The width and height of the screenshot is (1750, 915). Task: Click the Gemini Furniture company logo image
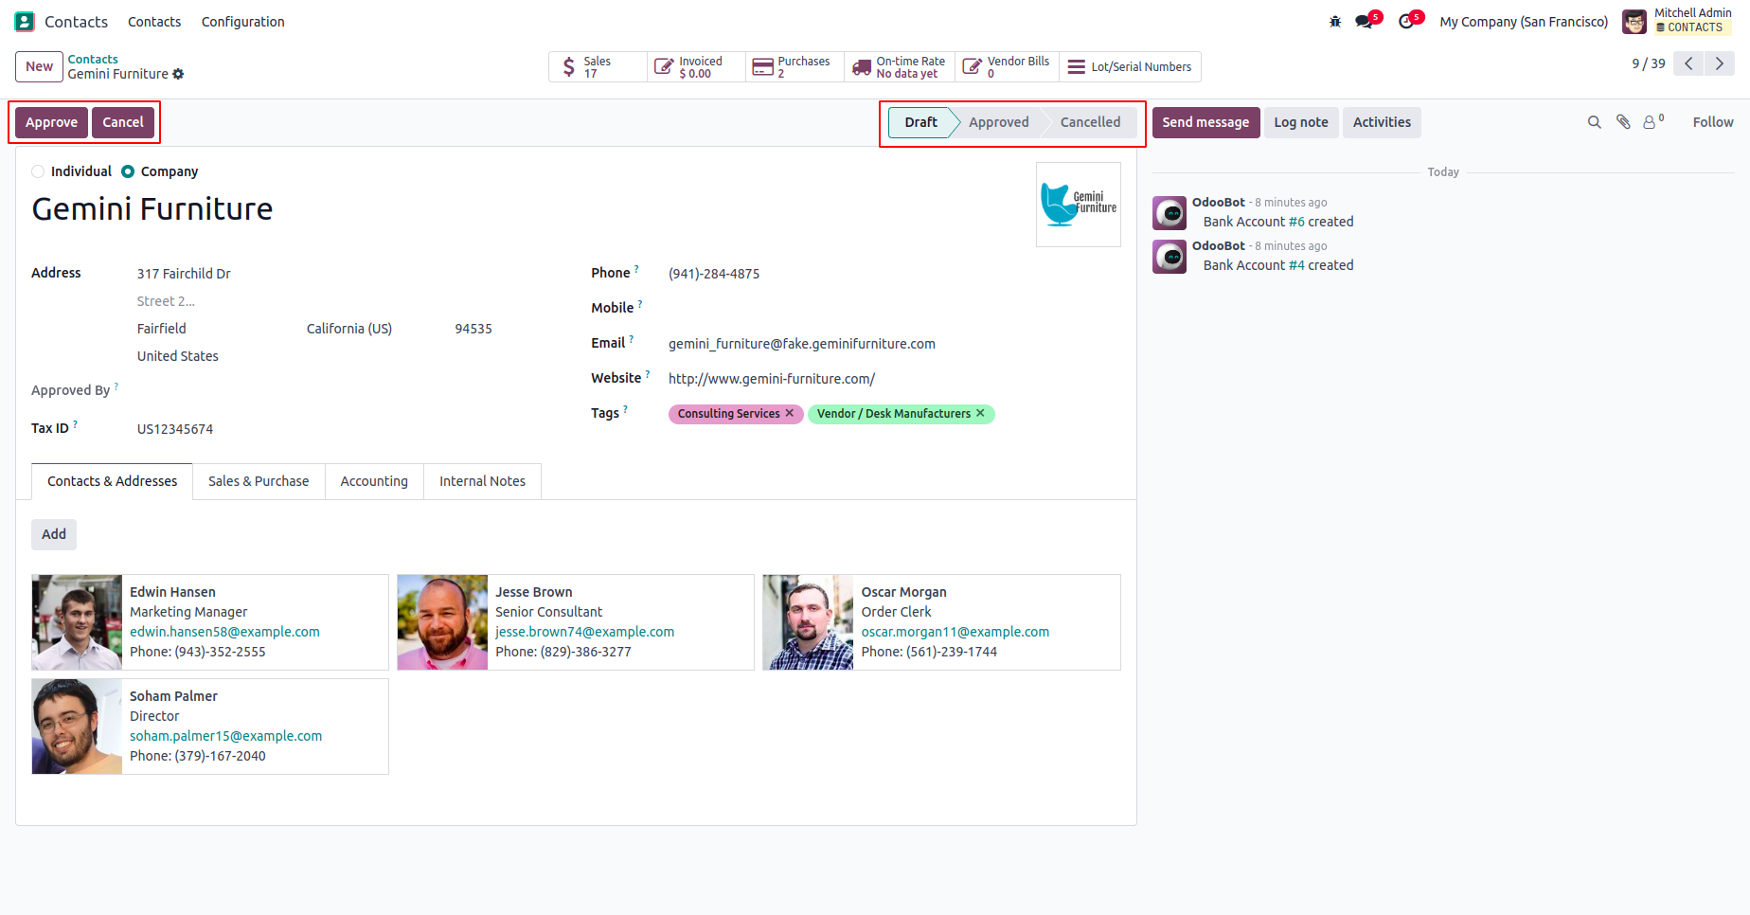pos(1079,205)
